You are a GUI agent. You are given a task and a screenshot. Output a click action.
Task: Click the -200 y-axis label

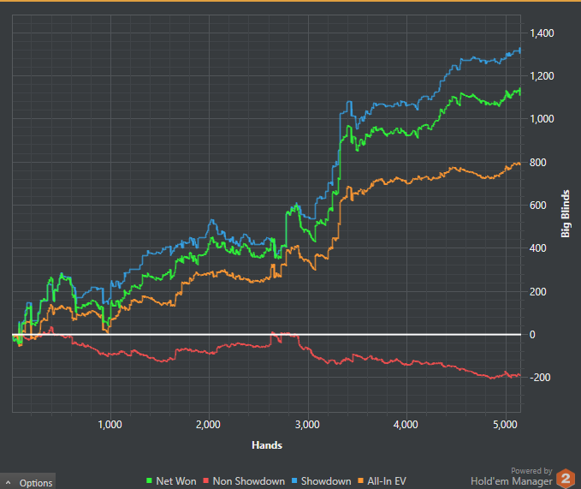(x=540, y=378)
